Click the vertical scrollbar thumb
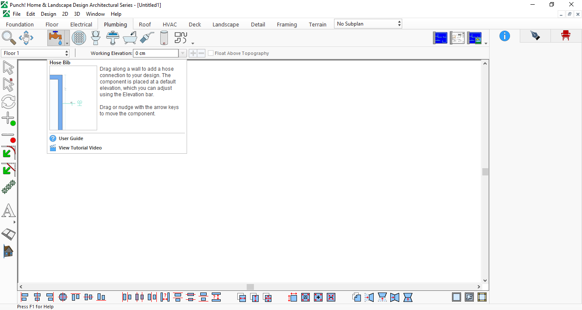Screen dimensions: 582x310 tap(485, 172)
